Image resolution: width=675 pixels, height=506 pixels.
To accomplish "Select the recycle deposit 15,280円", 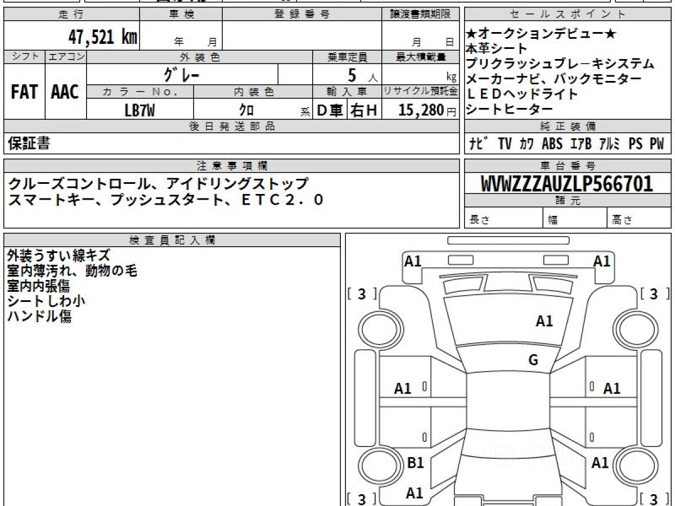I will (x=427, y=110).
